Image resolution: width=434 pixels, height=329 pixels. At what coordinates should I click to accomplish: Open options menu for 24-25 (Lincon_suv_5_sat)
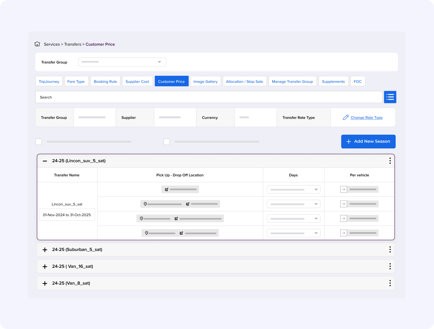(390, 161)
